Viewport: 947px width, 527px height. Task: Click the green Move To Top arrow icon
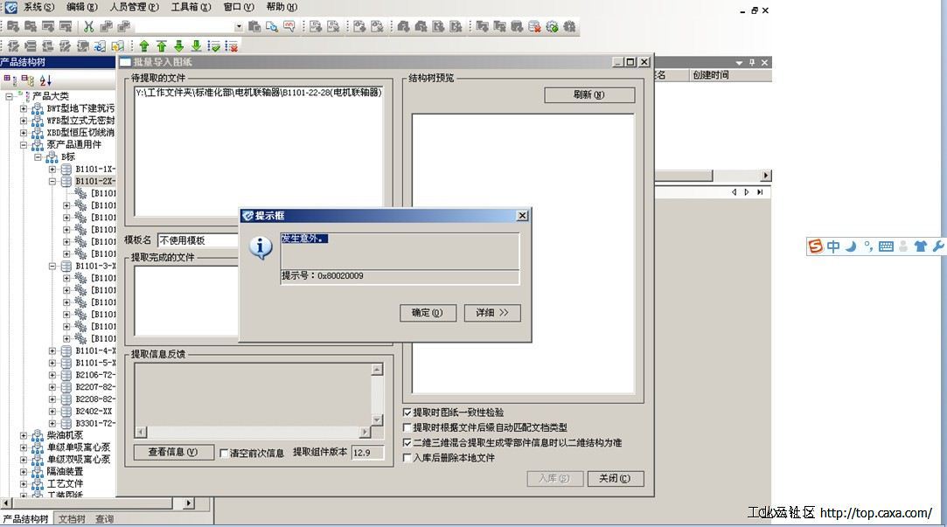tap(161, 45)
